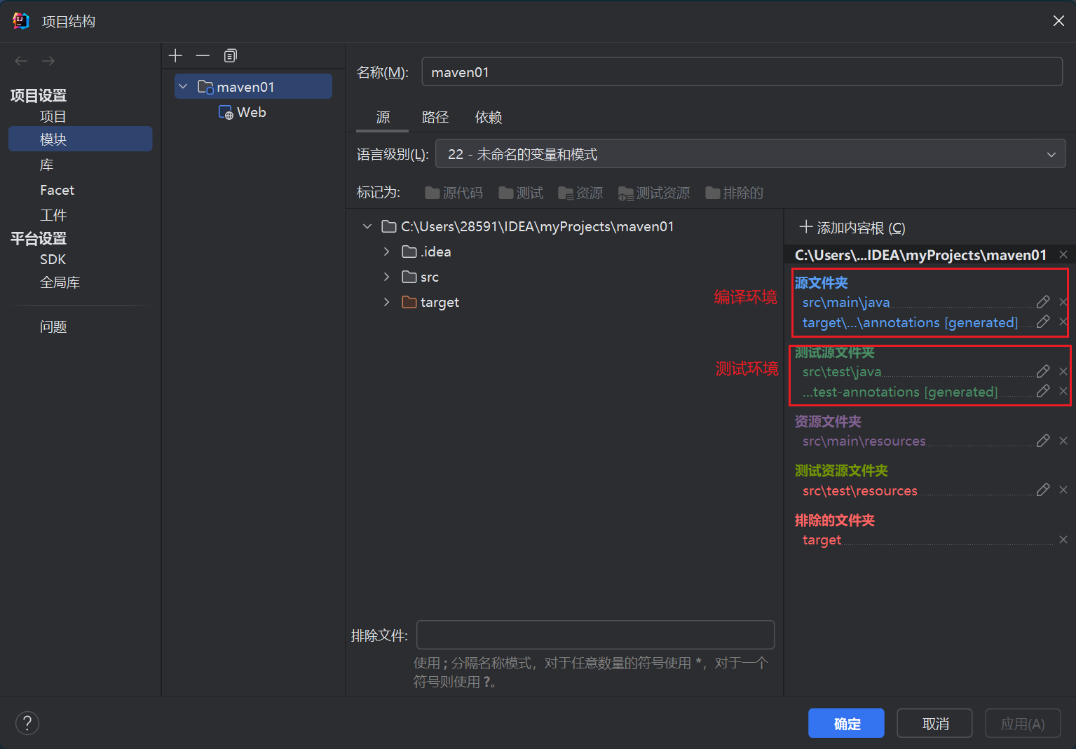Click the 应用(A) button
The image size is (1076, 749).
click(x=1023, y=723)
